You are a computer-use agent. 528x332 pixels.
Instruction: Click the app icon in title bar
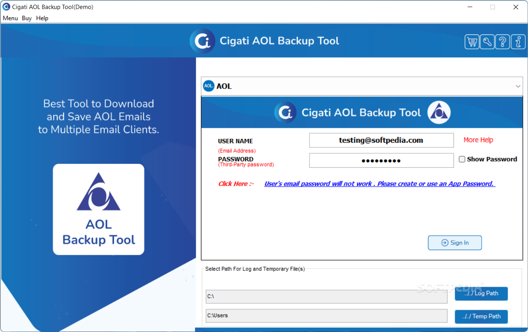point(6,7)
